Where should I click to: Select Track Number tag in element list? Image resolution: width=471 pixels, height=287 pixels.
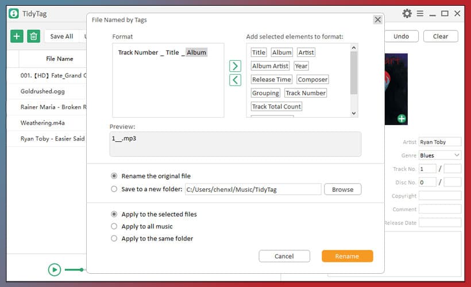(x=306, y=93)
